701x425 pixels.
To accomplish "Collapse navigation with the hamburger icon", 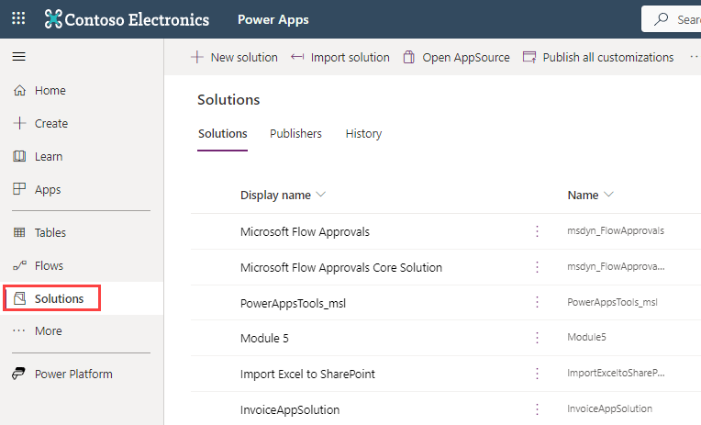I will (18, 57).
